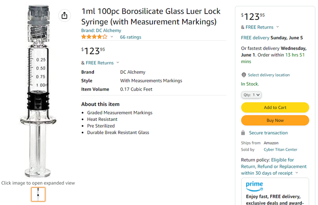Open Cyber Titan Center seller page

tap(281, 149)
